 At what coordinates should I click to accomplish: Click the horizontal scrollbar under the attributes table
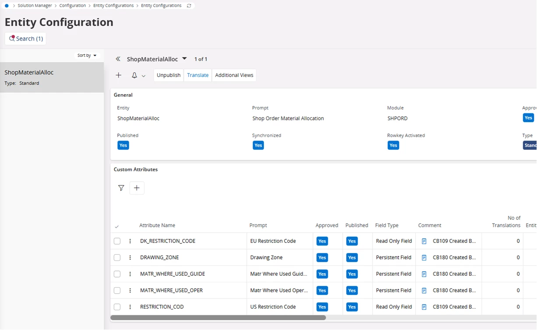(218, 318)
